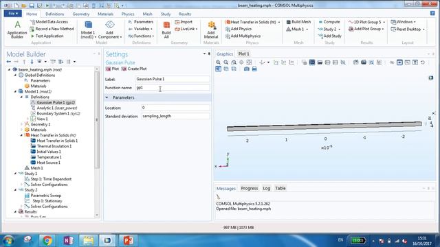Switch to the Geometry ribbon tab
440x247 pixels.
[81, 14]
